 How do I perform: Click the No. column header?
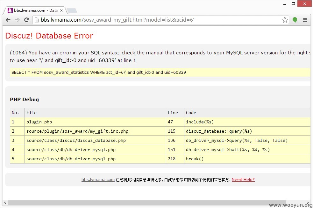coord(18,113)
